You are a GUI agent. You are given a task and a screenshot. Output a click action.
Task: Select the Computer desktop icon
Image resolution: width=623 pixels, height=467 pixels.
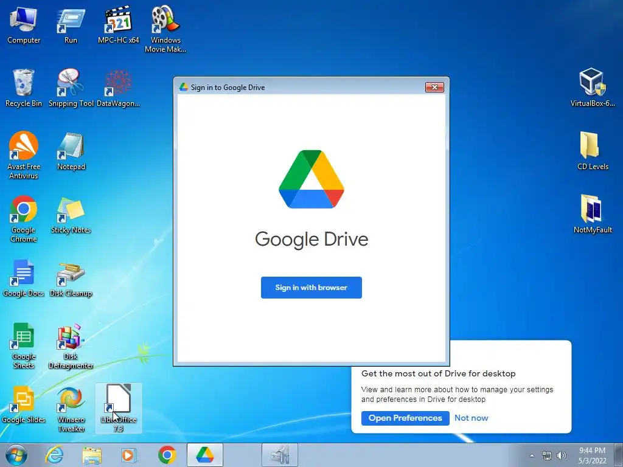pos(24,25)
